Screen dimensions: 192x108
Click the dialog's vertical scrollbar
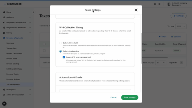click(x=141, y=48)
